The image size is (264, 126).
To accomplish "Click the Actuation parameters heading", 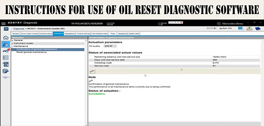I will pyautogui.click(x=105, y=42).
